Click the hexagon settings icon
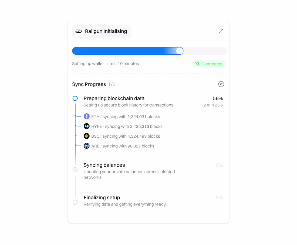This screenshot has width=297, height=245. coord(221,84)
